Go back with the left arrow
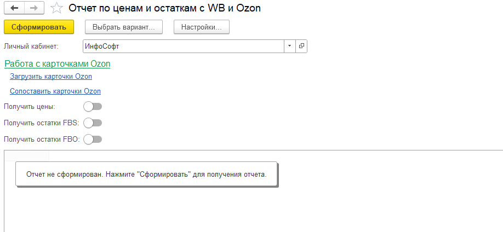 tap(14, 8)
